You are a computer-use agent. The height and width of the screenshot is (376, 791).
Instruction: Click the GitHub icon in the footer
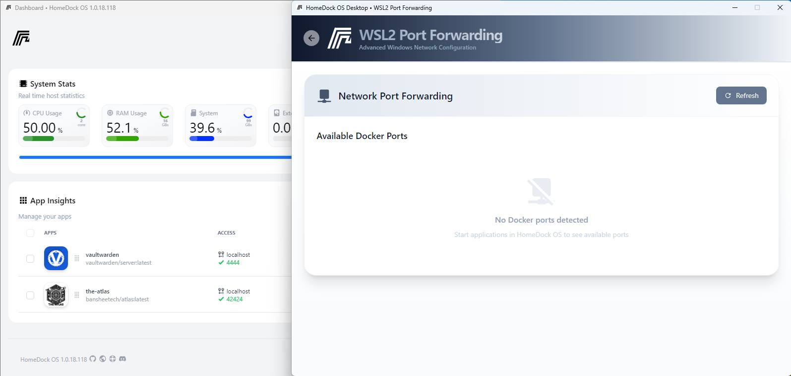[x=93, y=359]
